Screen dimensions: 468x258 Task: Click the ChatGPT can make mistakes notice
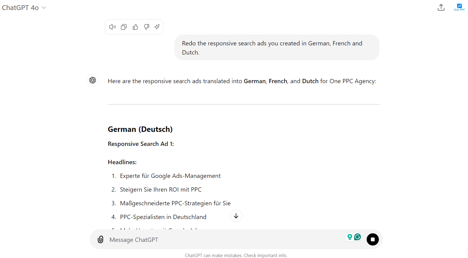(236, 256)
